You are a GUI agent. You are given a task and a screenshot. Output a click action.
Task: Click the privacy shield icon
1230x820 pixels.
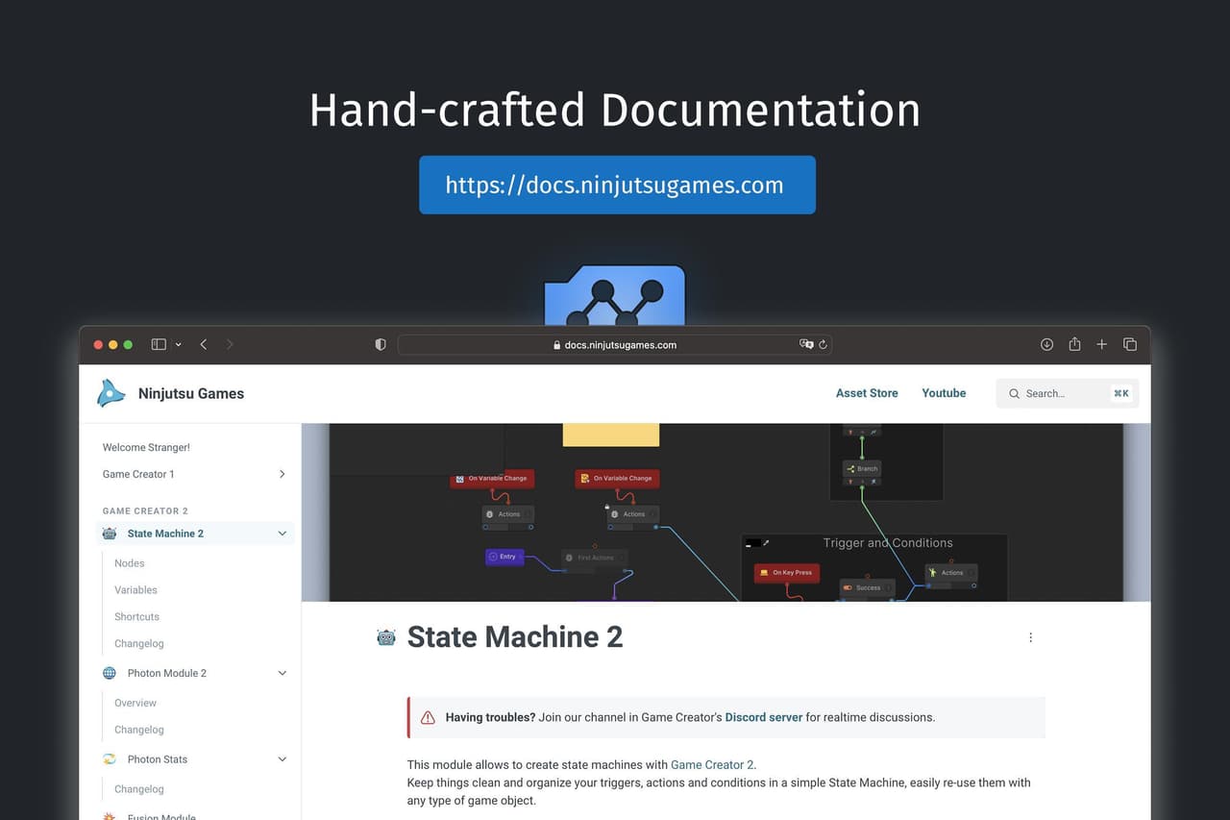tap(381, 344)
